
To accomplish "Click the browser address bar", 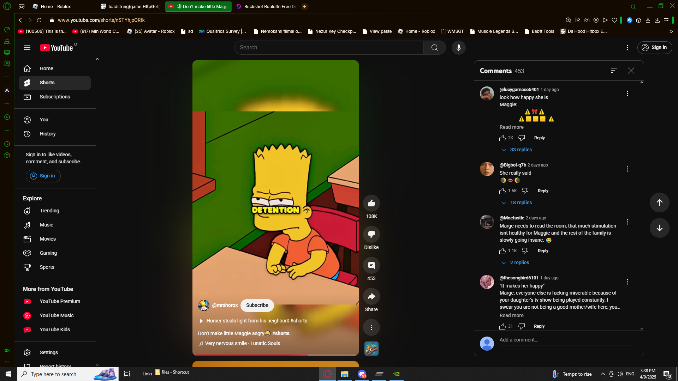I will (x=304, y=20).
